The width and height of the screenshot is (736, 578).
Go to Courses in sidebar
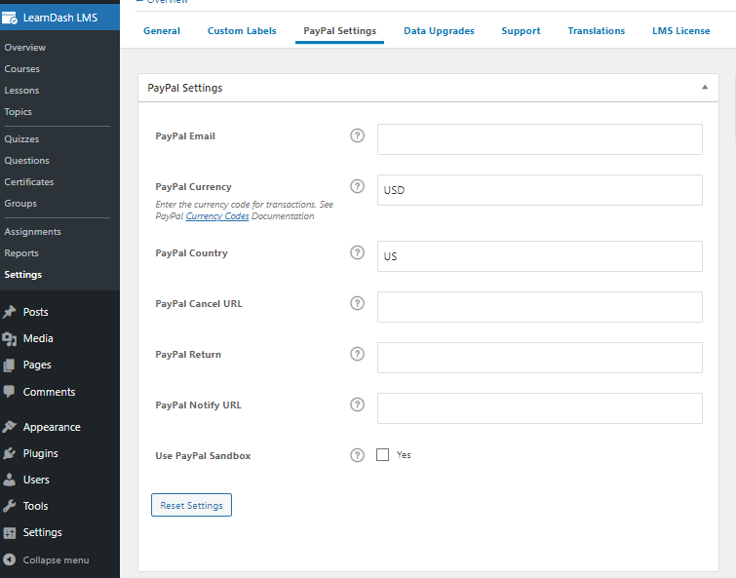click(22, 69)
